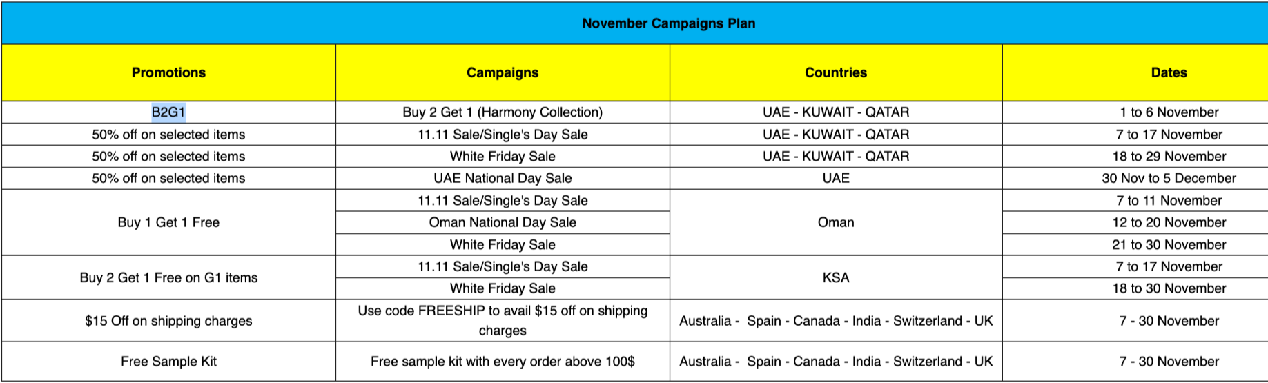
Task: Select the merged Oman country cell
Action: (x=835, y=222)
